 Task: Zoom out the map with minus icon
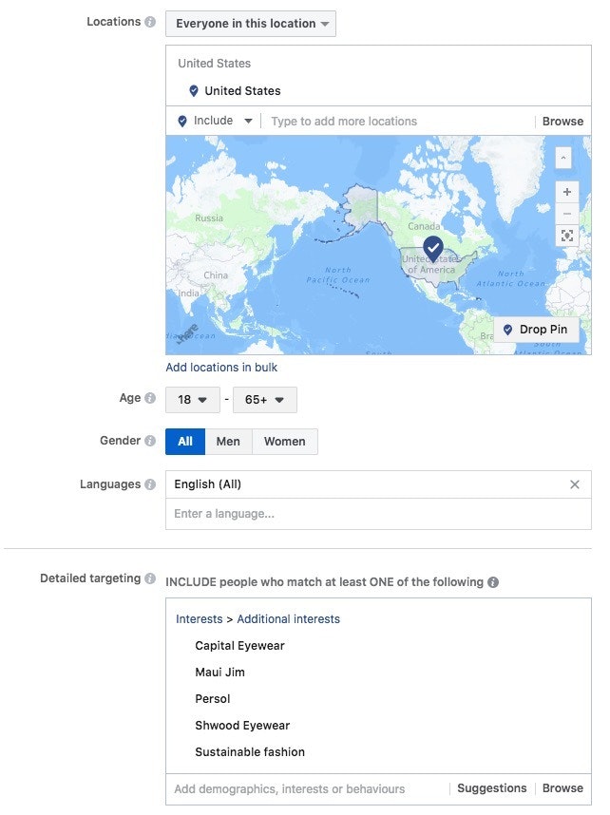click(x=567, y=213)
